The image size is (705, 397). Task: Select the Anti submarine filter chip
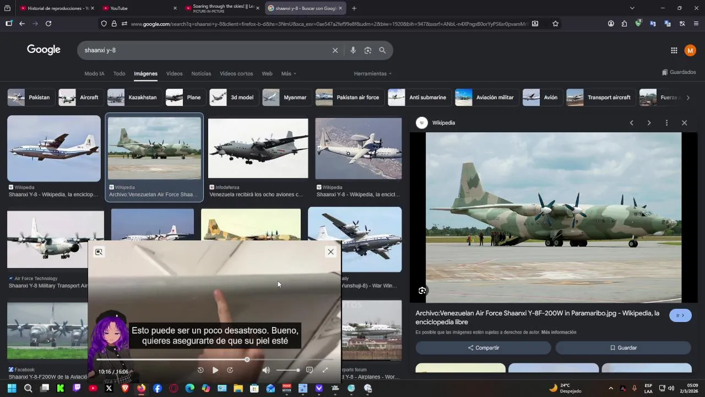coord(419,98)
